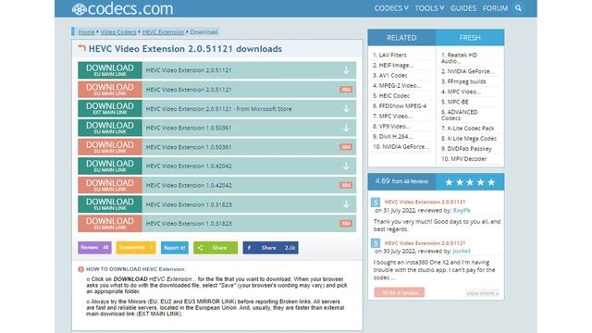
Task: Expand reviews with view more »
Action: tap(483, 293)
